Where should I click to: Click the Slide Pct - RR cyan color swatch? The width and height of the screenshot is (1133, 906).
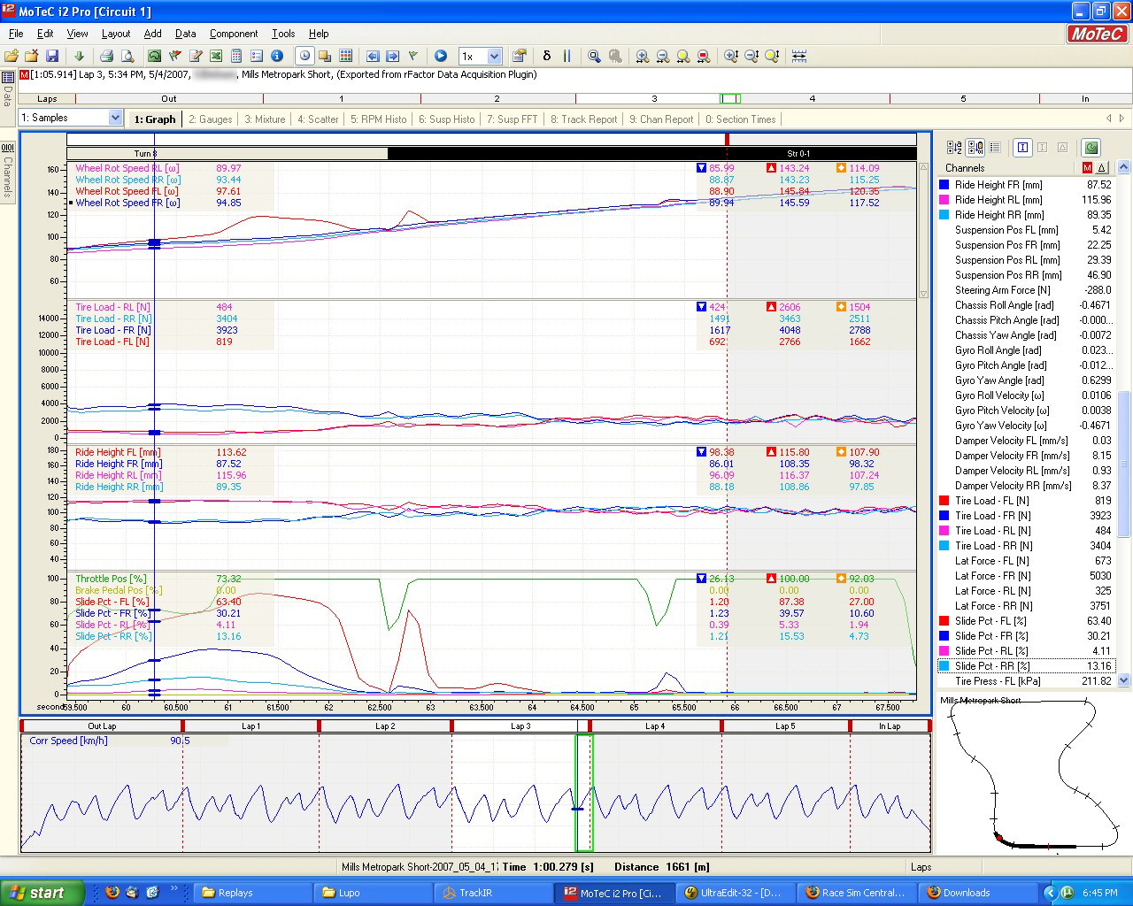tap(944, 666)
